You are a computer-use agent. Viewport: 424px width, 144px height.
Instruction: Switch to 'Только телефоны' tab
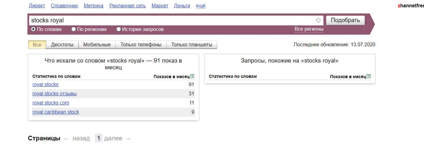(141, 45)
